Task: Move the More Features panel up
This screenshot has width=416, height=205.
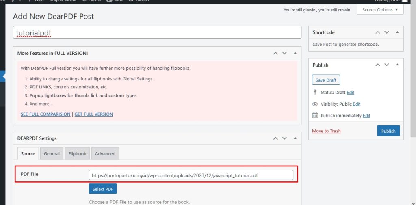Action: click(276, 53)
